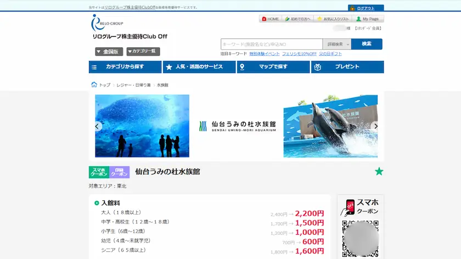Open My Page with person icon
The width and height of the screenshot is (461, 259).
[x=368, y=19]
